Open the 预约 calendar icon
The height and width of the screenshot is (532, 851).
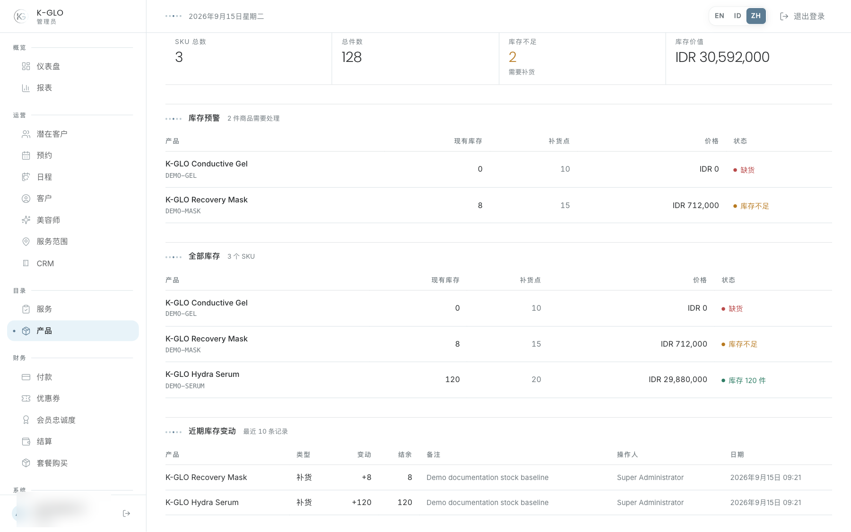click(x=26, y=156)
